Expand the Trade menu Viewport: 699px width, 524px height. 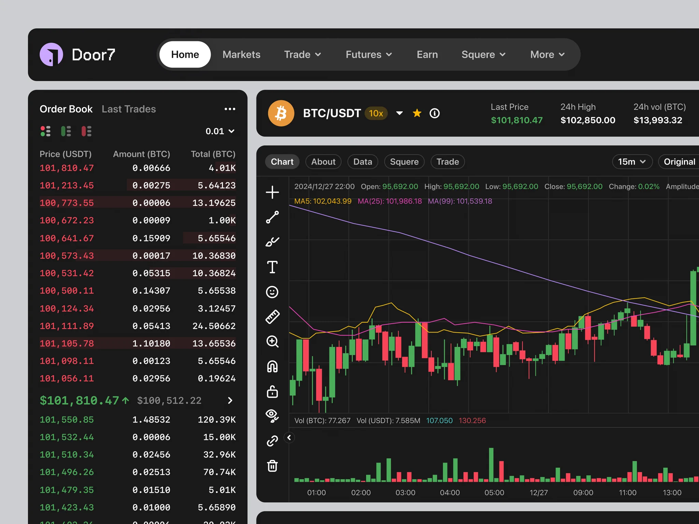click(303, 55)
